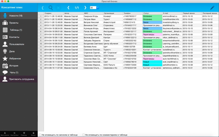Open the Таблицы grid icon
Screen dimensions: 219x137
point(5,30)
